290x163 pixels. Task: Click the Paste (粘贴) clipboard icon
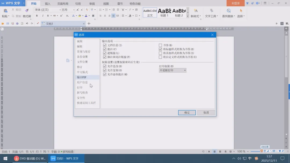pos(6,11)
